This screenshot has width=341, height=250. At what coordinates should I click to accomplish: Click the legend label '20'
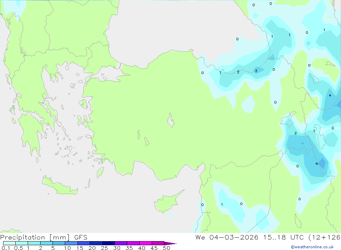pyautogui.click(x=92, y=248)
